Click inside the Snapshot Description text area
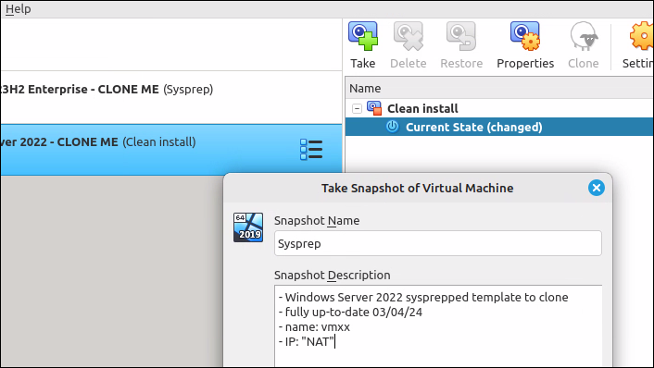Viewport: 654px width, 368px height. pyautogui.click(x=438, y=326)
